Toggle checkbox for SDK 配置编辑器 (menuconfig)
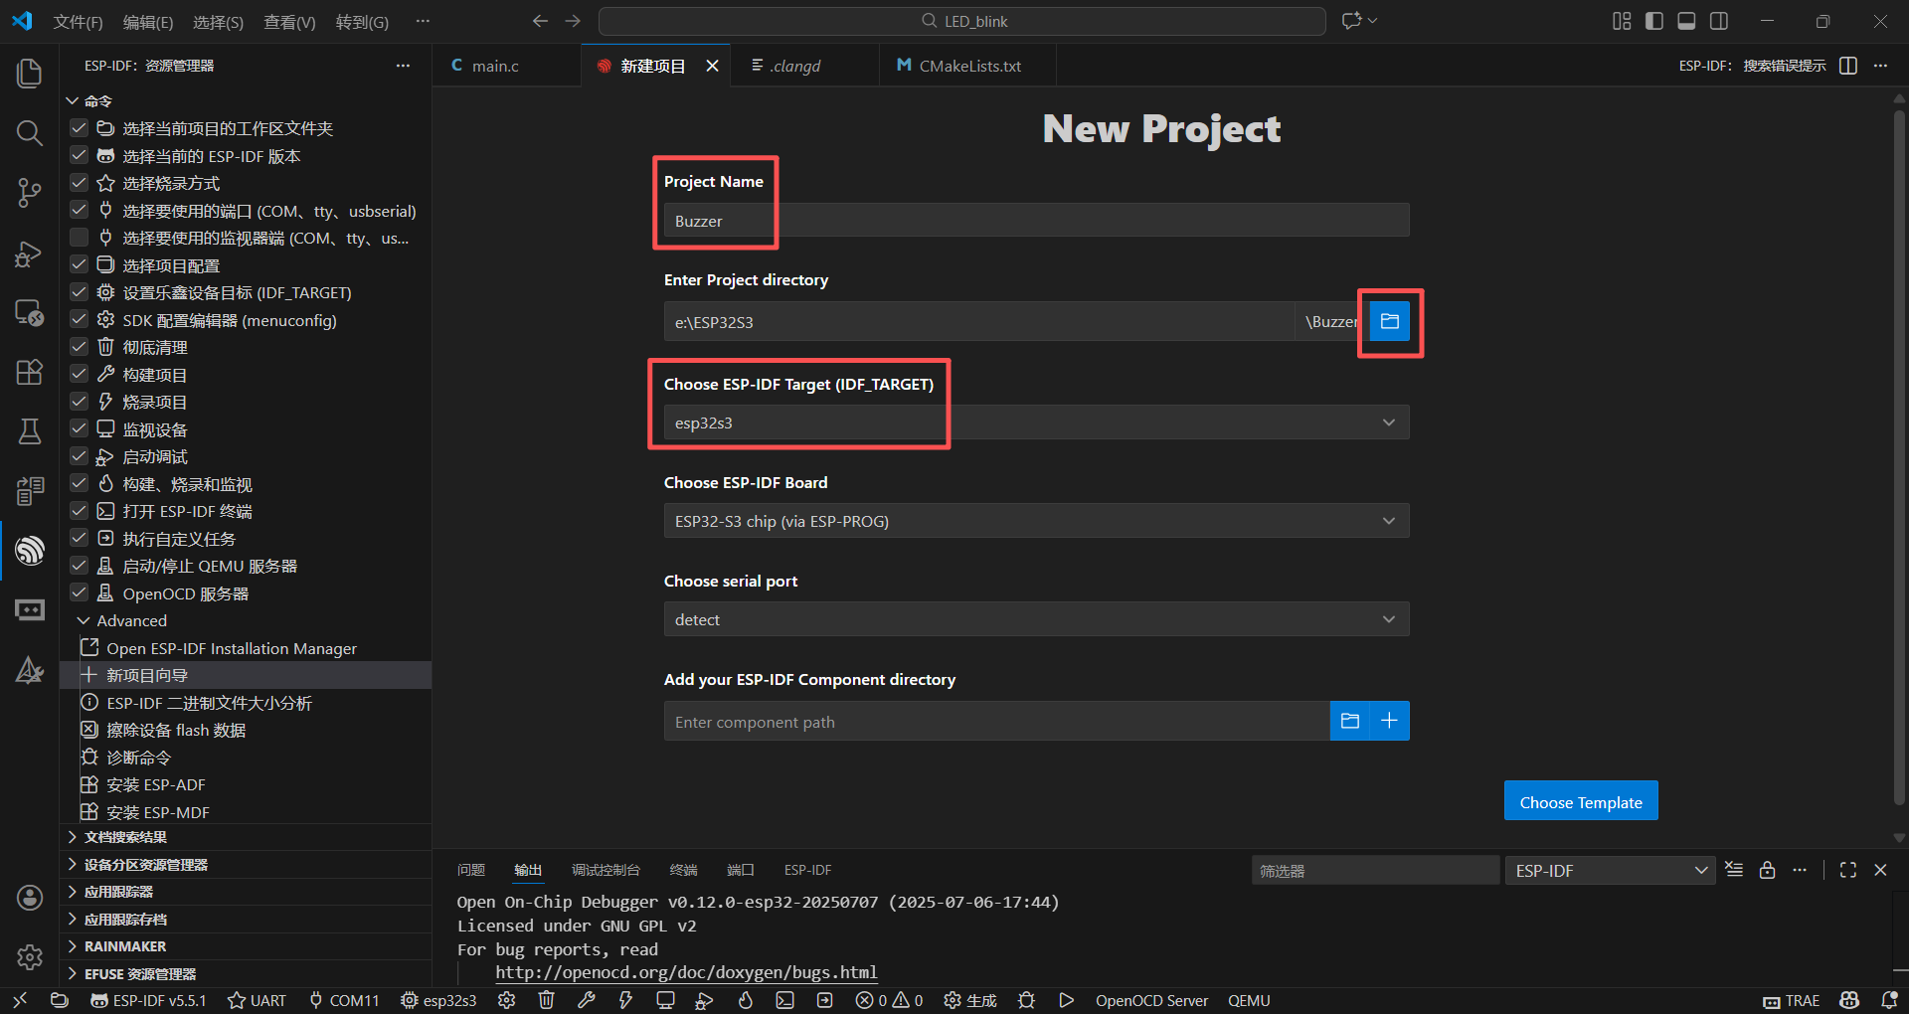1909x1014 pixels. pos(79,319)
